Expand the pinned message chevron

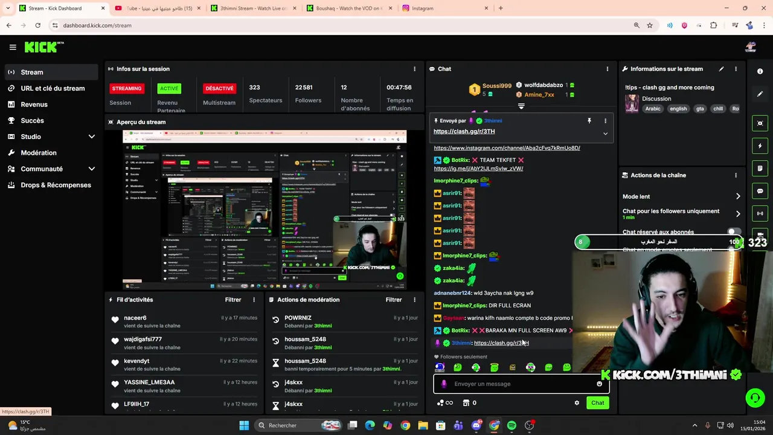point(605,134)
